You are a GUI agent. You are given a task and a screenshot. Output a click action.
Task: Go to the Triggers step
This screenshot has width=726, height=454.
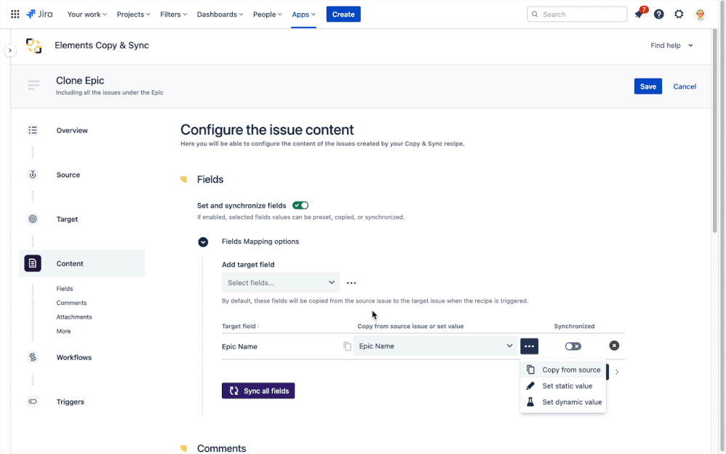(x=71, y=402)
